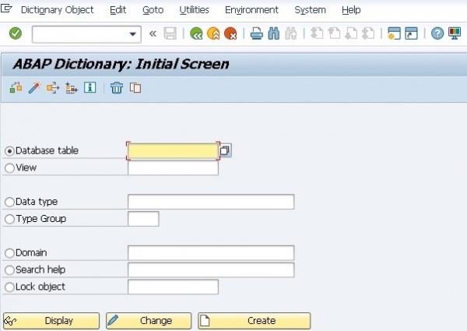The width and height of the screenshot is (467, 331).
Task: Click the blue Information icon
Action: coord(90,87)
